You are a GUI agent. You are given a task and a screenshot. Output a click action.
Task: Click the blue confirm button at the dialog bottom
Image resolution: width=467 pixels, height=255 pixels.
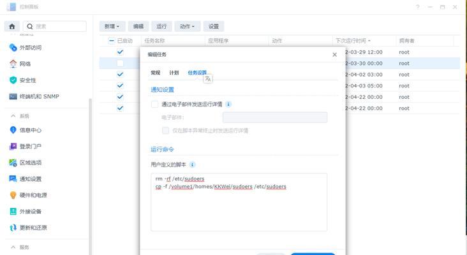(313, 254)
